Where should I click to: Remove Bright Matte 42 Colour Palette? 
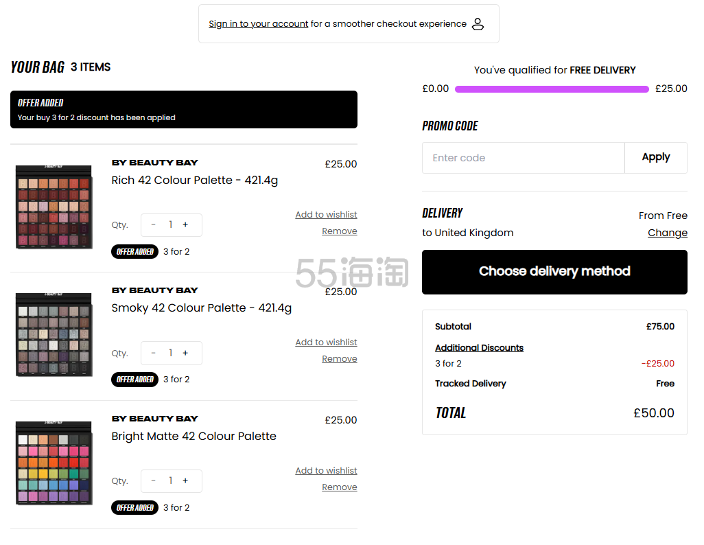(x=339, y=487)
